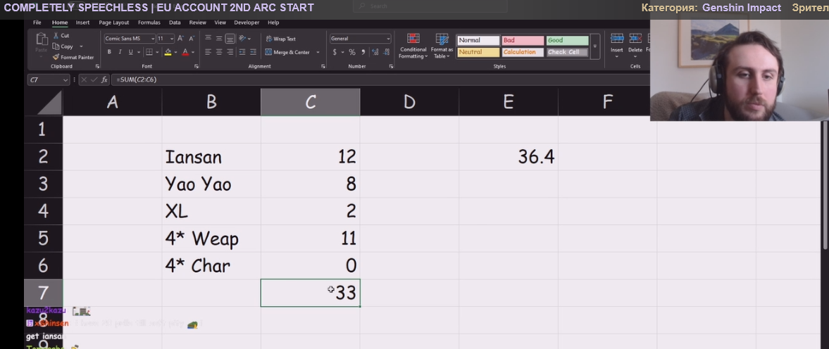Image resolution: width=829 pixels, height=349 pixels.
Task: Apply accounting dollar format
Action: point(335,52)
